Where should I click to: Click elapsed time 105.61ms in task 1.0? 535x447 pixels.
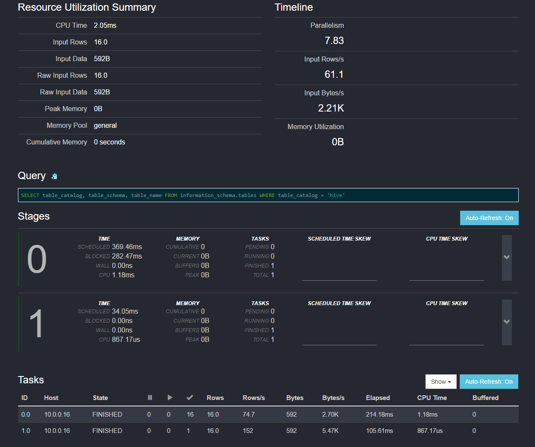[x=380, y=431]
